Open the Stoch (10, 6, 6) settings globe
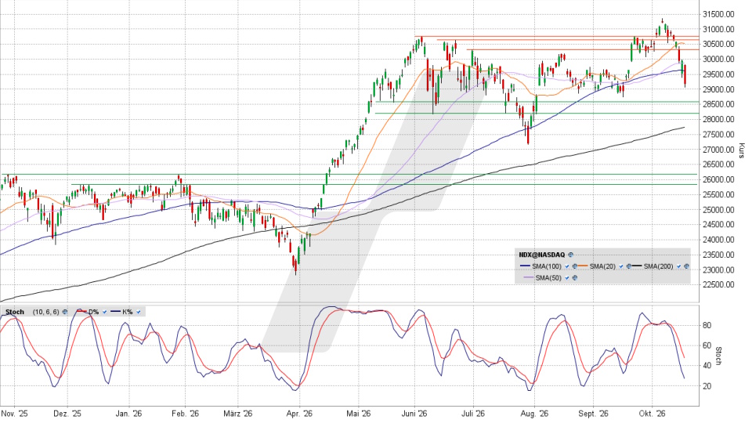 65,312
